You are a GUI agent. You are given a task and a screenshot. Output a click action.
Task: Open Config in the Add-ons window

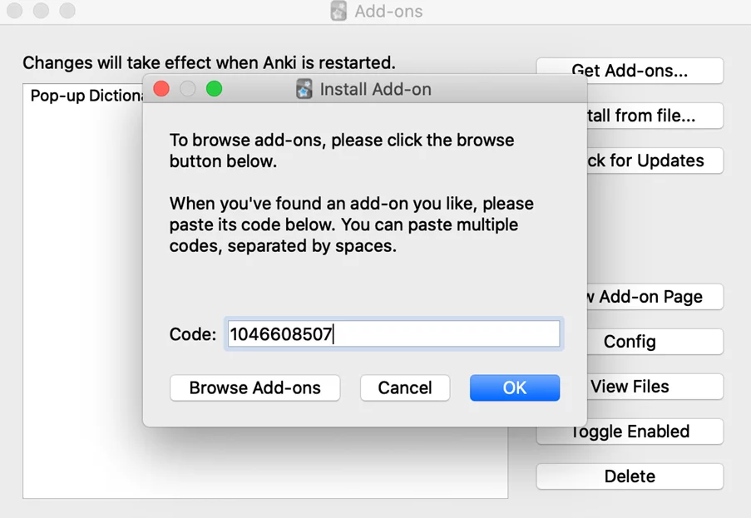655,342
